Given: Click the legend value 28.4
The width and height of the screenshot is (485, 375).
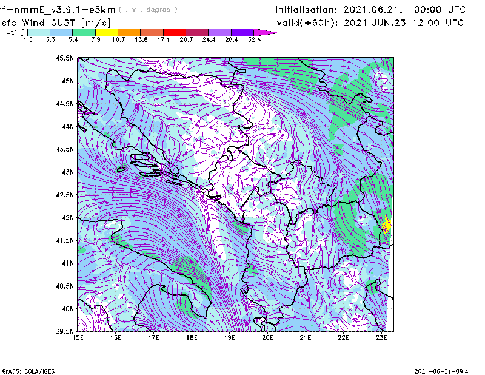Looking at the screenshot, I should tap(232, 39).
